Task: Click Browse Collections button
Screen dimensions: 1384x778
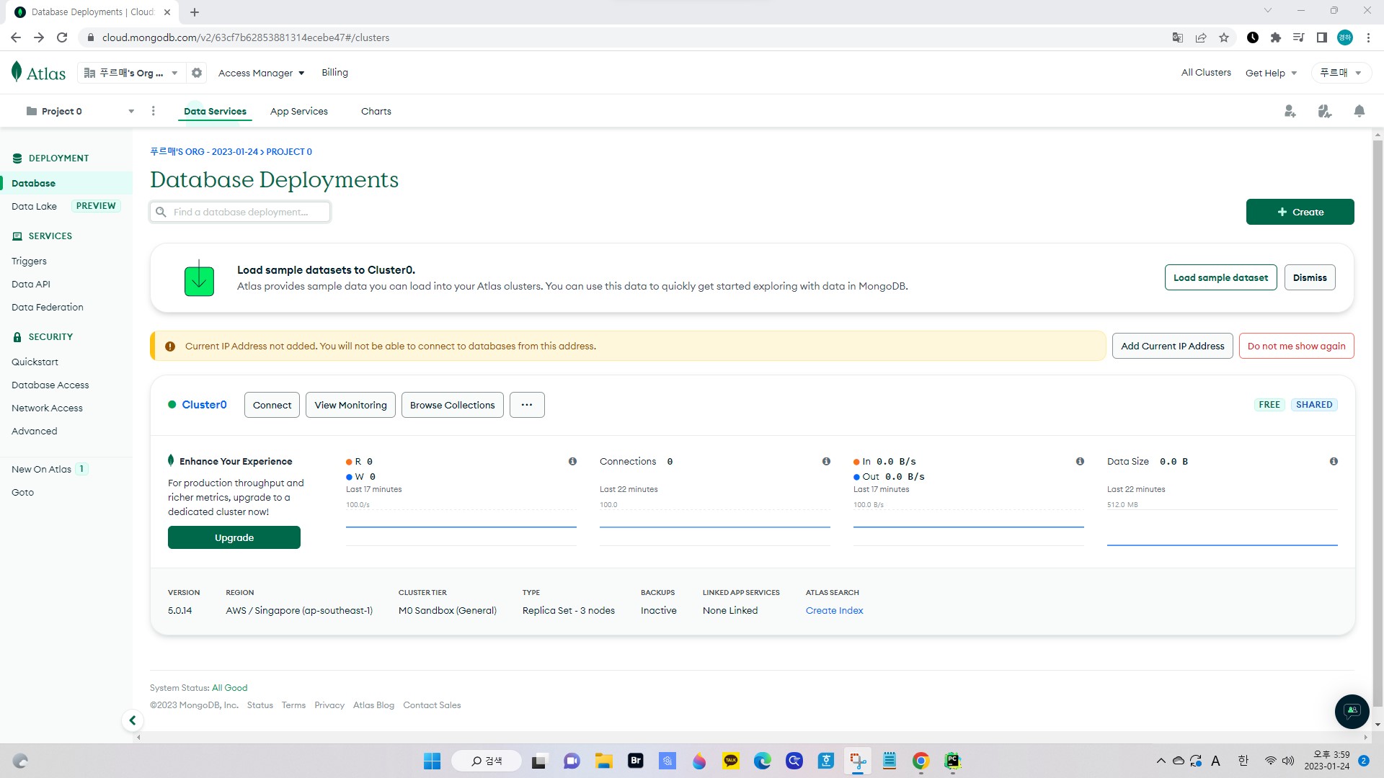Action: click(x=453, y=405)
